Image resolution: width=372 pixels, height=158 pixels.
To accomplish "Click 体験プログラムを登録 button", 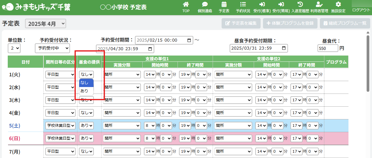I will pyautogui.click(x=290, y=23).
